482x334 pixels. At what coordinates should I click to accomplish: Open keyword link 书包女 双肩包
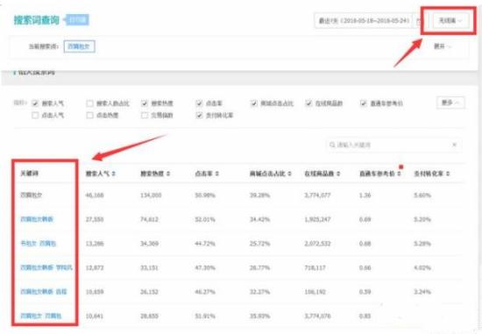point(39,244)
